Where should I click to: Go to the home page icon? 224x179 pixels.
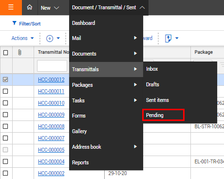click(30, 7)
